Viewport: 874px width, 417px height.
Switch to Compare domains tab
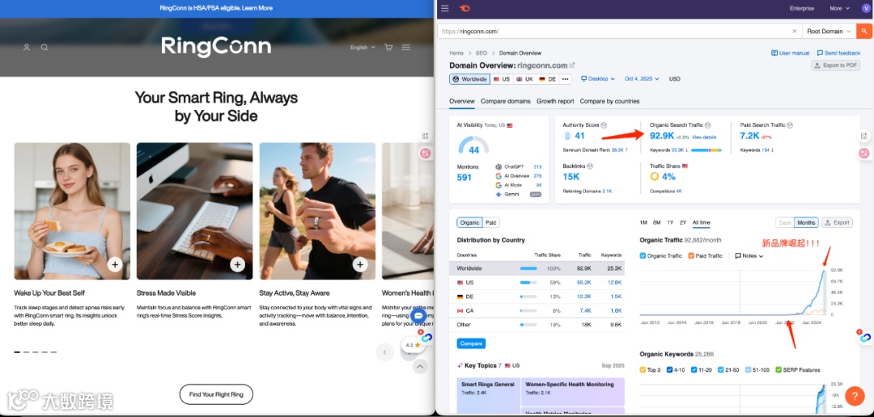pos(506,101)
